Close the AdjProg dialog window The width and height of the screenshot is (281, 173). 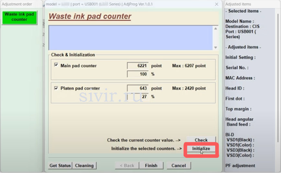216,4
